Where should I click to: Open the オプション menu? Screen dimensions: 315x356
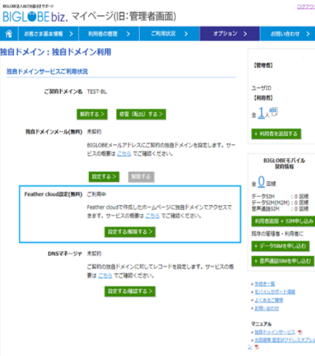click(230, 34)
